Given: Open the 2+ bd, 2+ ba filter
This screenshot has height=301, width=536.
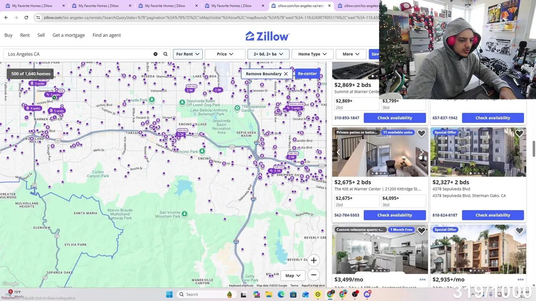Looking at the screenshot, I should (x=268, y=54).
